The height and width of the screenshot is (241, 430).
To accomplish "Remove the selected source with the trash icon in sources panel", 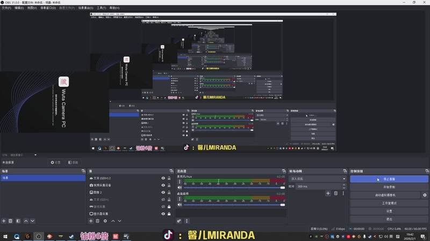I will (x=98, y=221).
